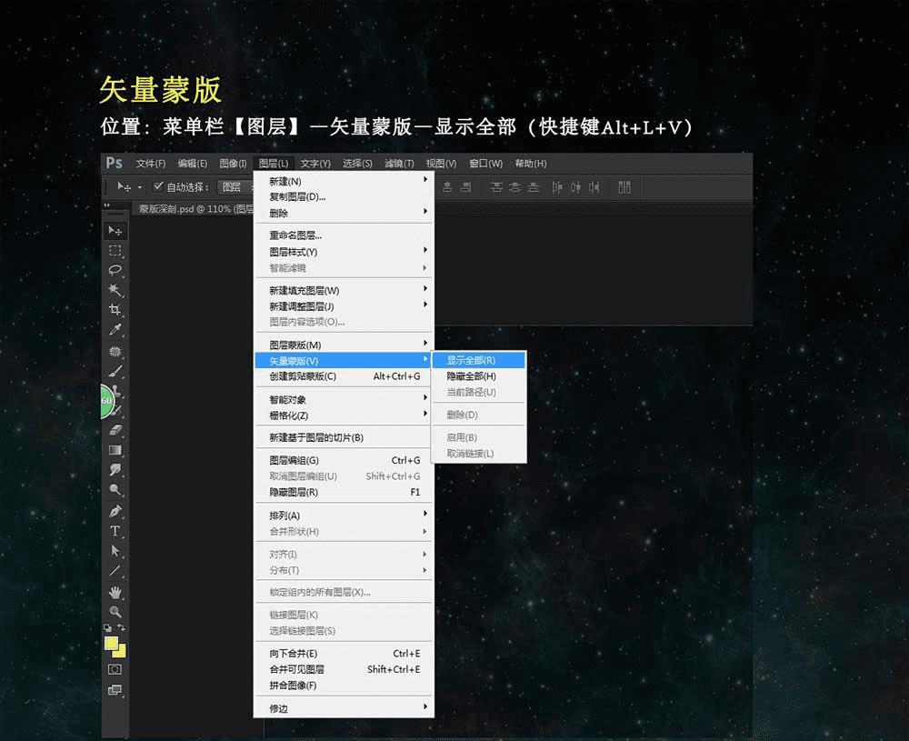Viewport: 909px width, 741px height.
Task: Select the Horizontal Type tool
Action: pos(115,531)
